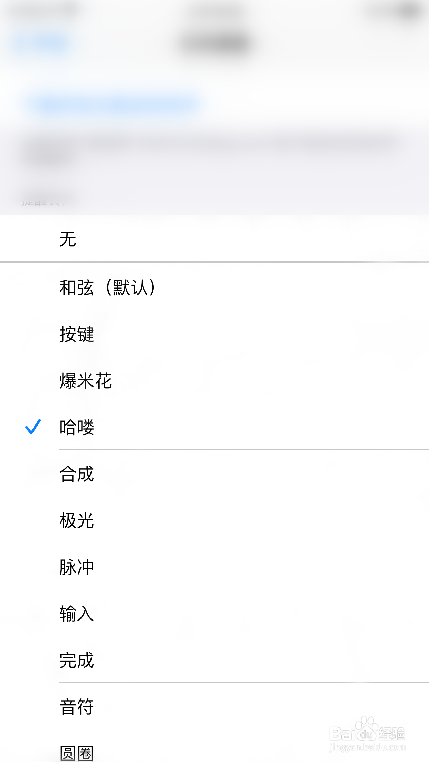Click the jingyan.baidu.com watermark text
This screenshot has height=762, width=429.
(368, 748)
